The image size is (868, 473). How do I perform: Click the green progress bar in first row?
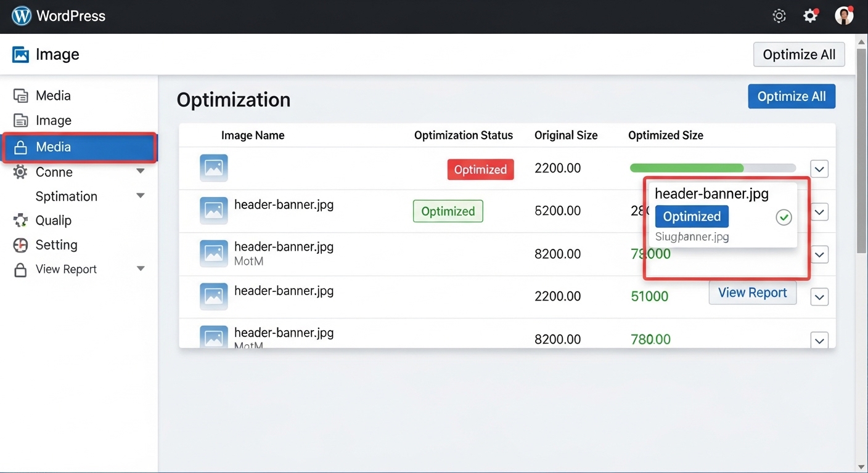click(x=713, y=168)
